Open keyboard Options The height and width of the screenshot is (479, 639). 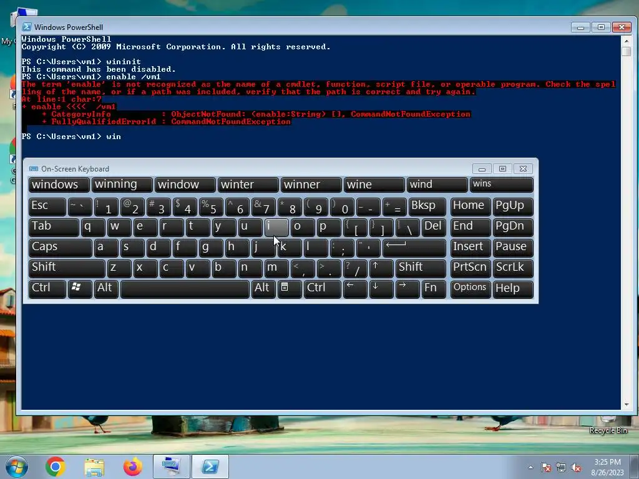[x=471, y=289]
